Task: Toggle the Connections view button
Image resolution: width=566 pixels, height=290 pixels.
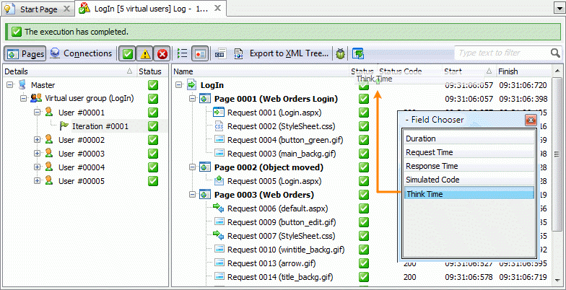Action: 81,53
